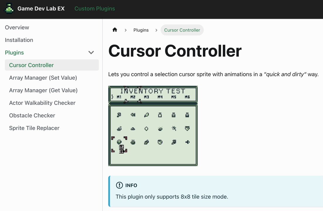Select the Plugins category in the sidebar
Viewport: 323px width, 211px height.
pyautogui.click(x=14, y=52)
